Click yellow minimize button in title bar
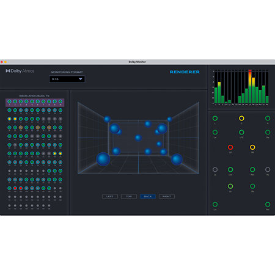 click(x=5, y=62)
